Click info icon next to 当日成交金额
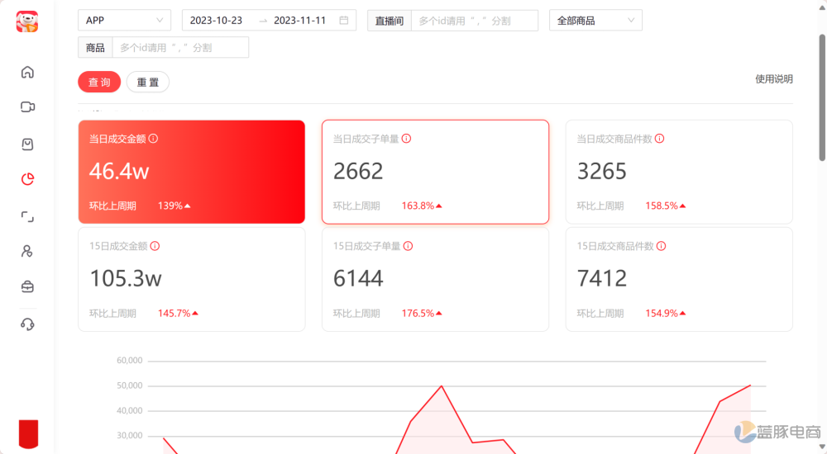Screen dimensions: 827x454 click(154, 139)
